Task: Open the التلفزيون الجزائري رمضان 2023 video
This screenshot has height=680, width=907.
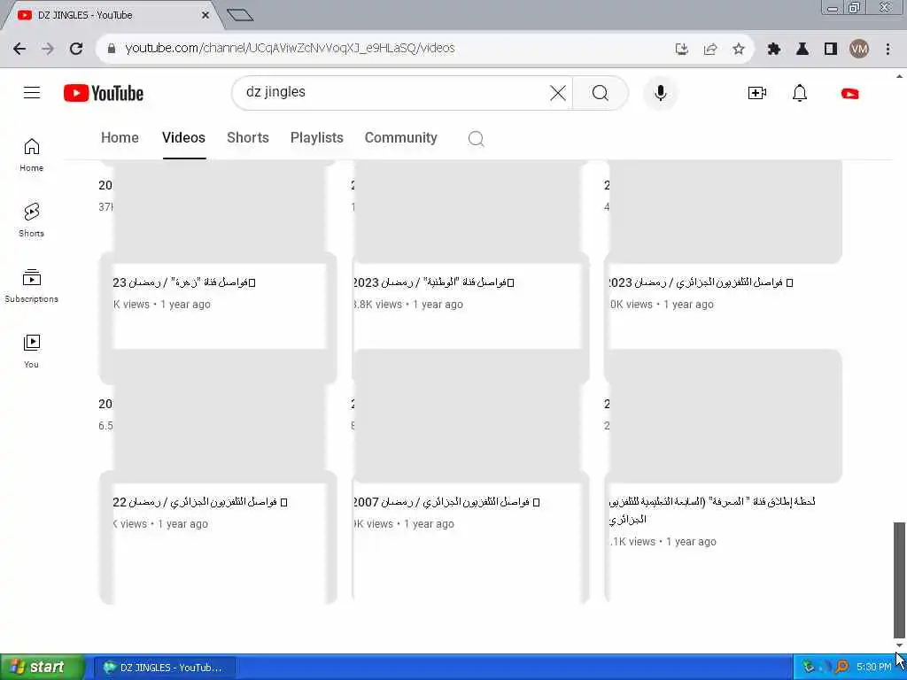Action: [701, 282]
